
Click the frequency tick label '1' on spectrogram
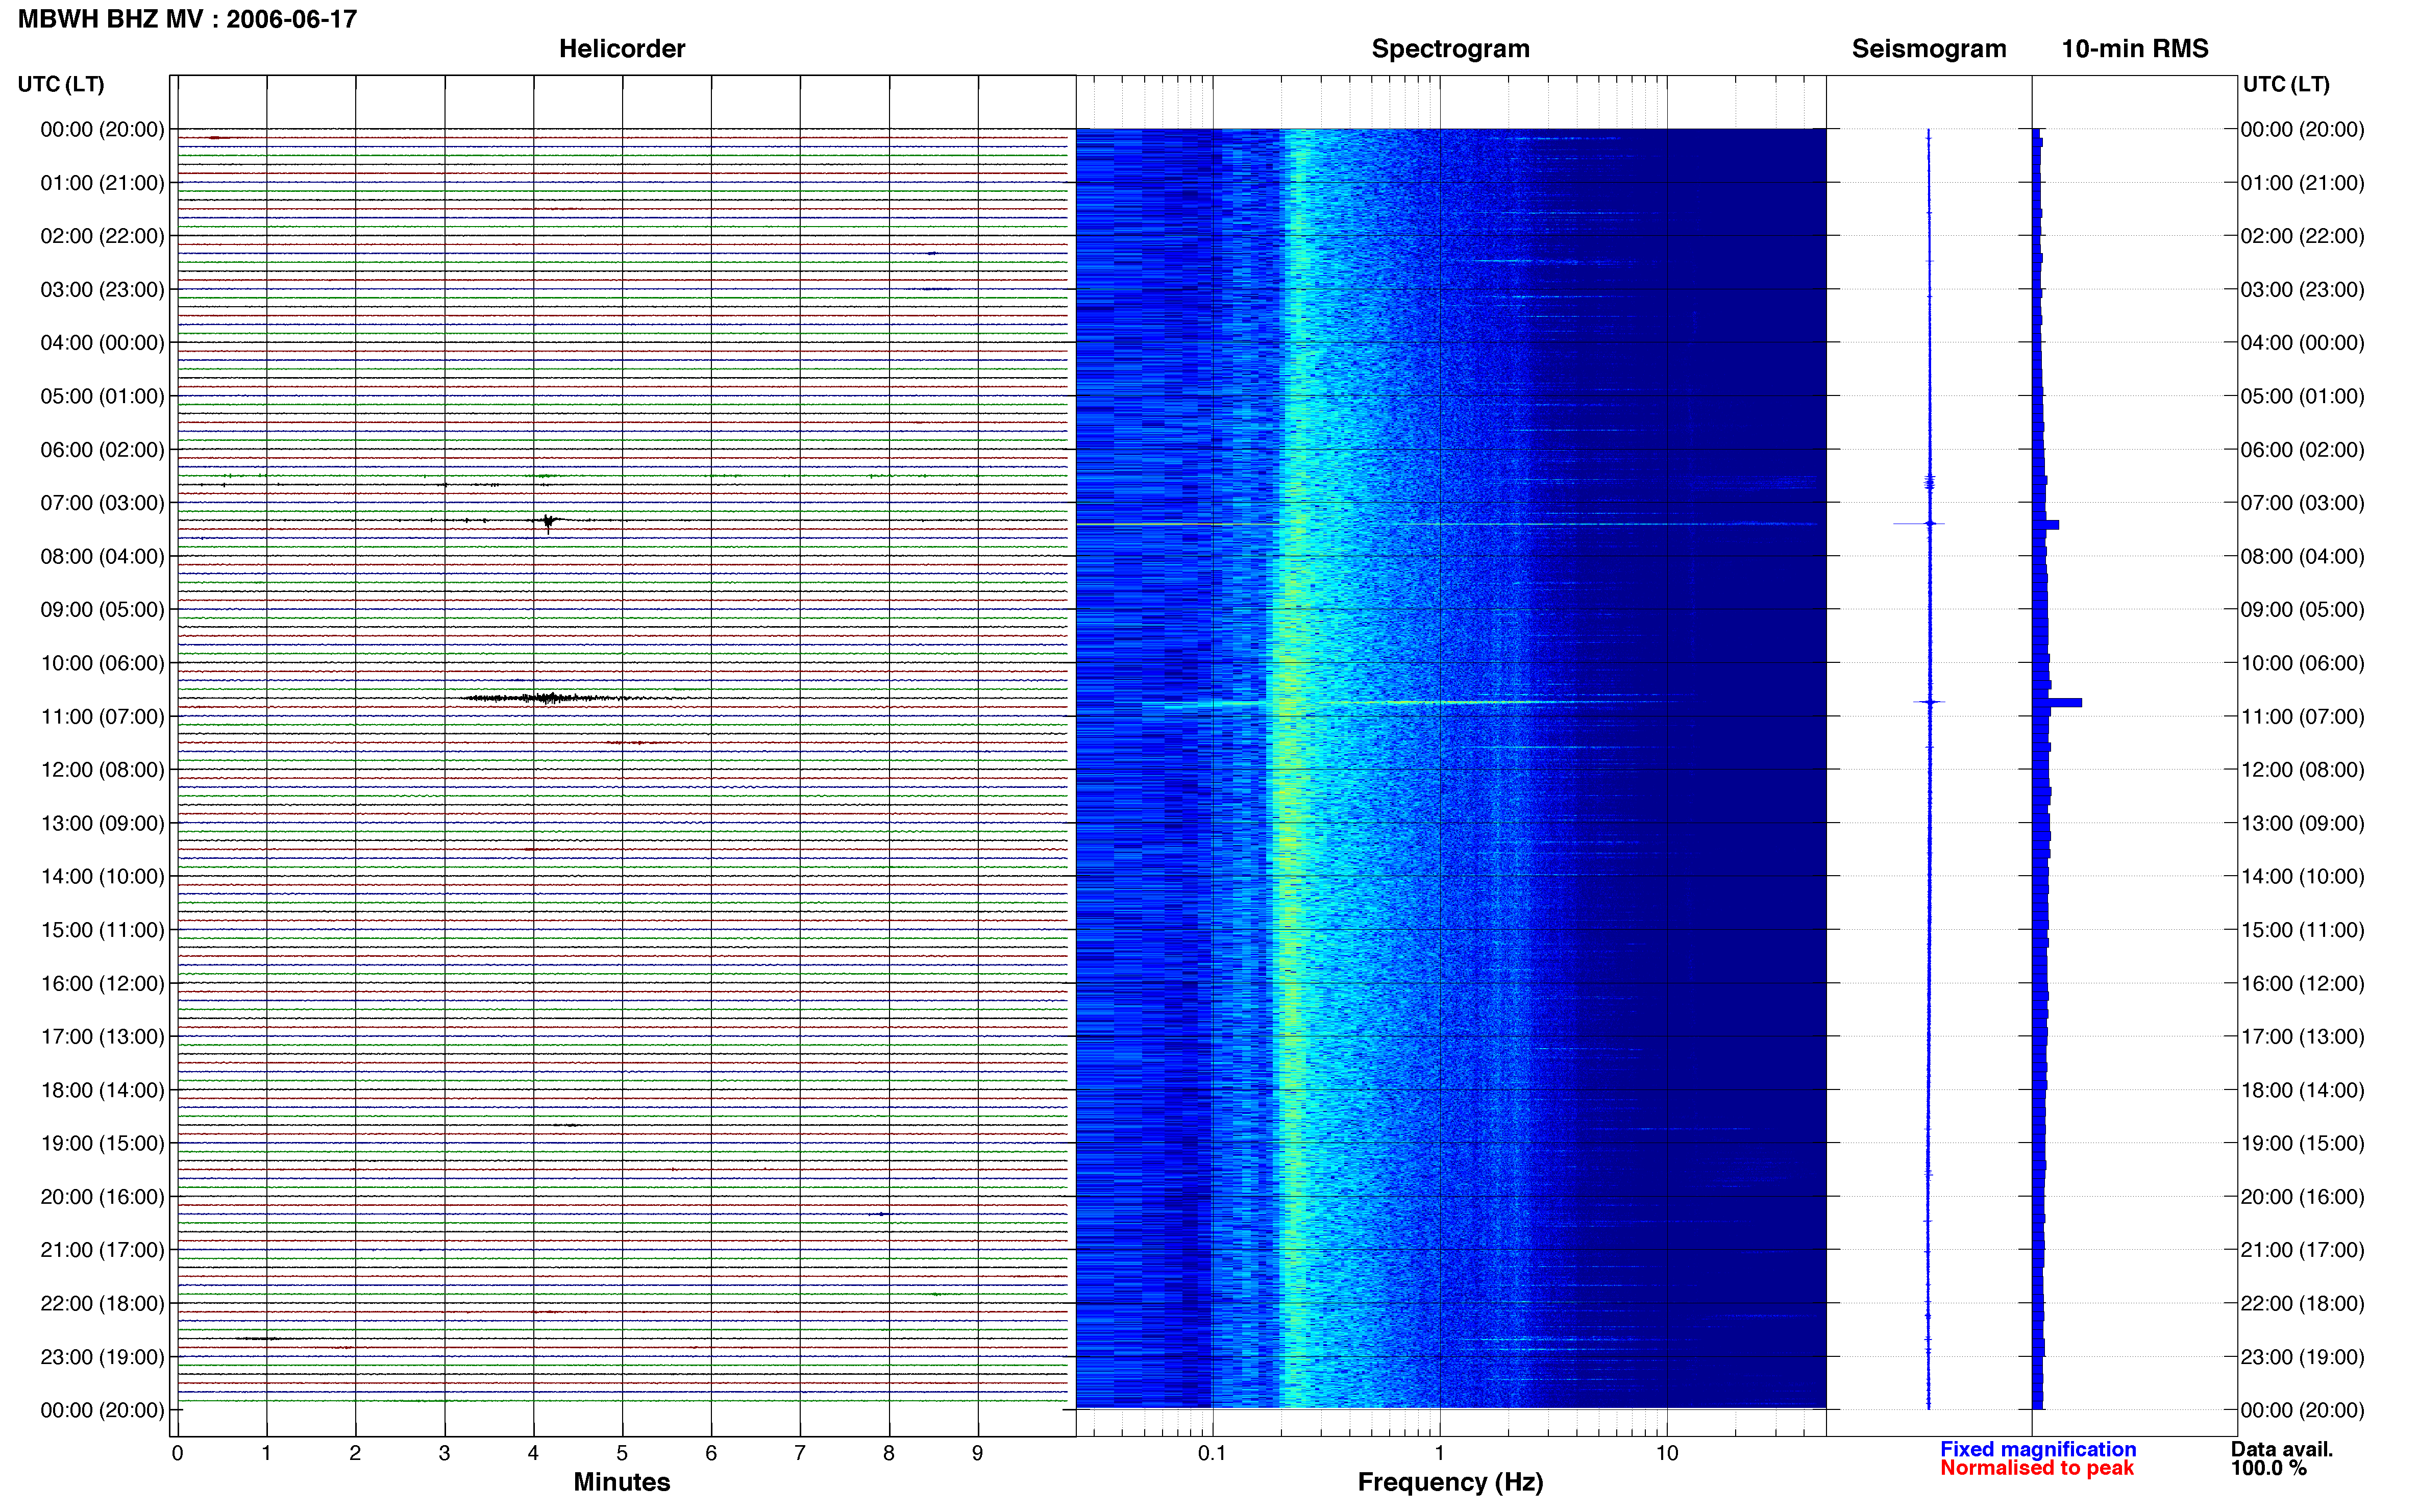1440,1454
